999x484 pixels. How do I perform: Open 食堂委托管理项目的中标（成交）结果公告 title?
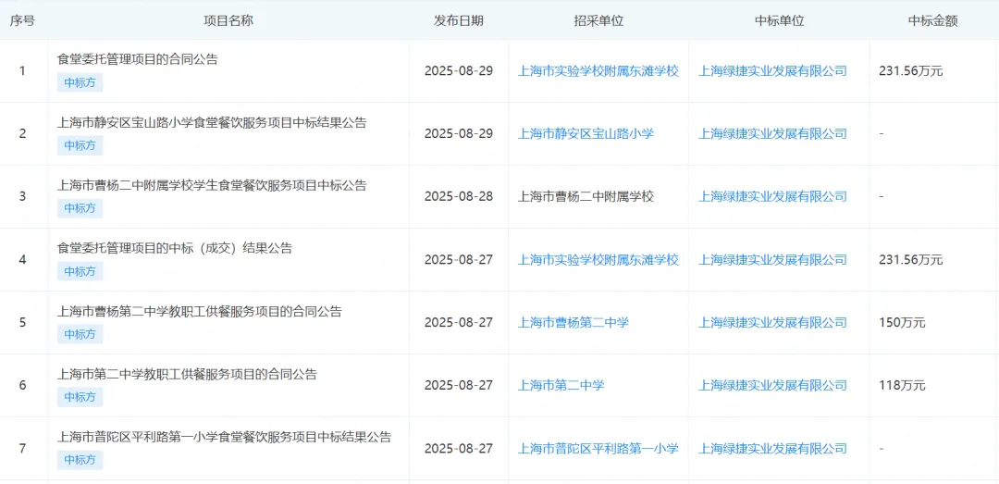point(175,248)
